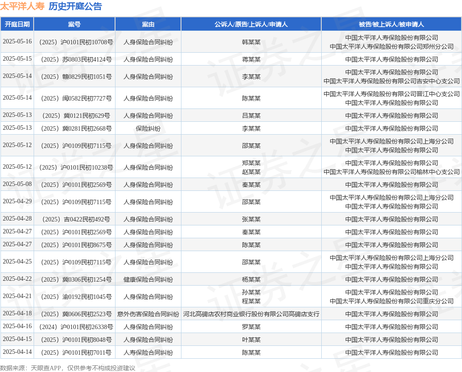Click plaintiff 孙某某
The width and height of the screenshot is (462, 372).
(x=251, y=292)
